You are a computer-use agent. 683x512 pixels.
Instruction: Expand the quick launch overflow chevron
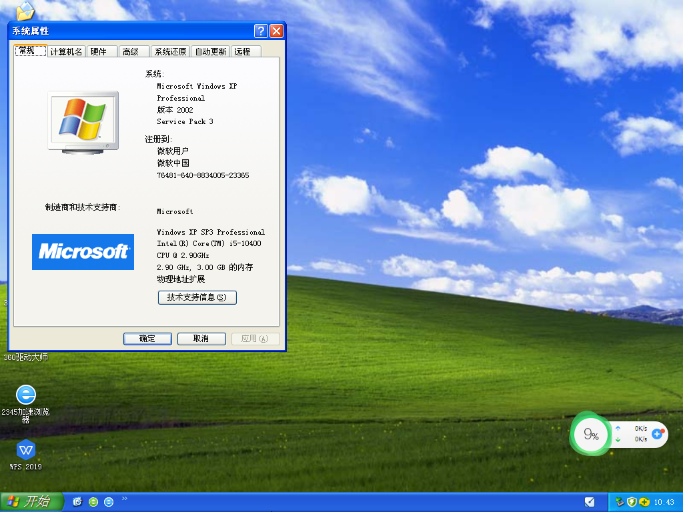click(124, 497)
